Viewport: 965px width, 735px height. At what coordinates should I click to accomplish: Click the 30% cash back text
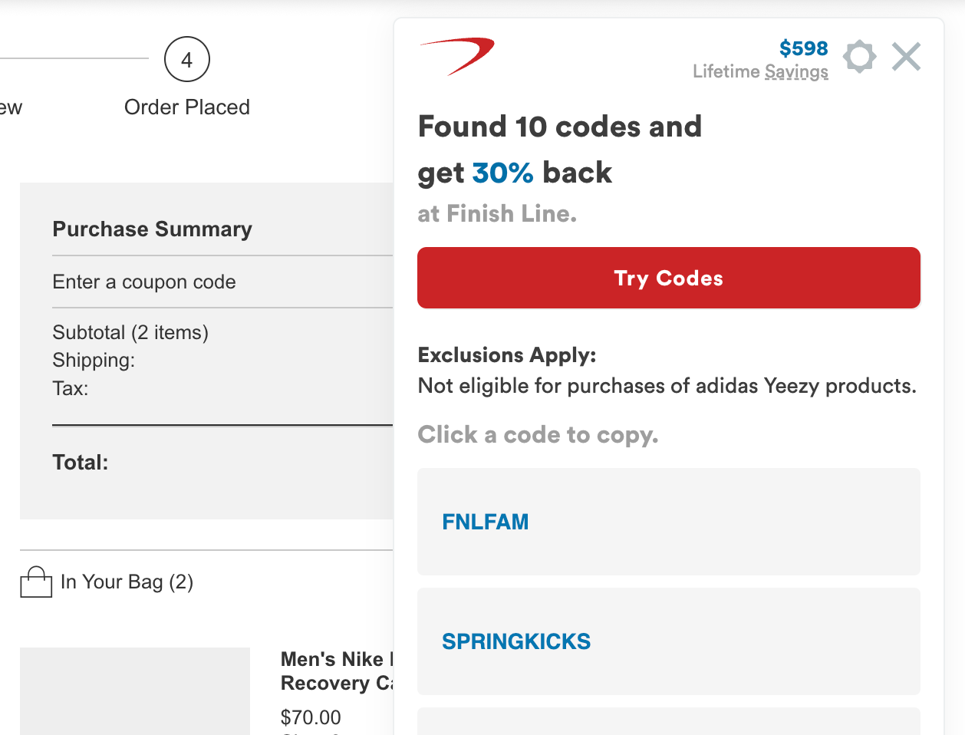[502, 173]
